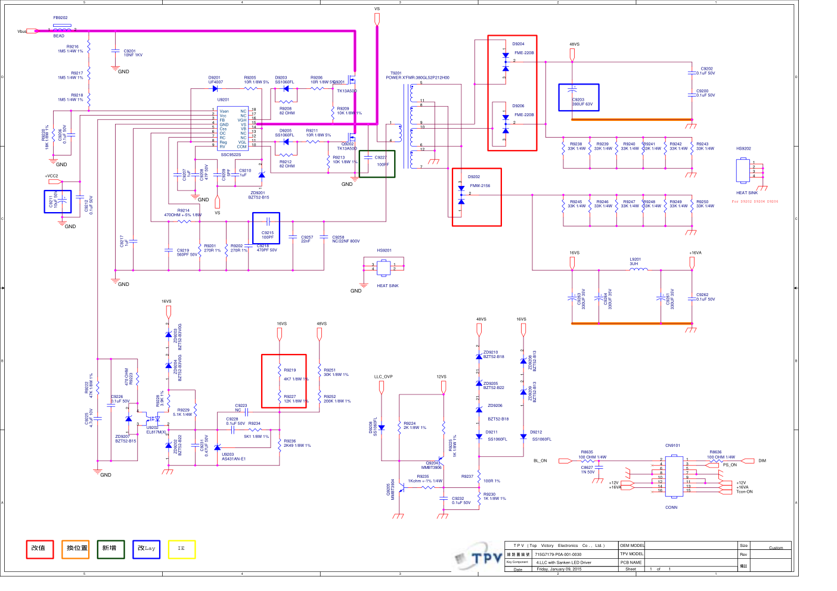Select the HS9202 heat sink symbol
The width and height of the screenshot is (837, 591).
coord(743,169)
